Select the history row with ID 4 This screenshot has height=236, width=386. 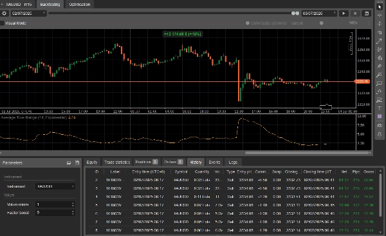click(231, 197)
